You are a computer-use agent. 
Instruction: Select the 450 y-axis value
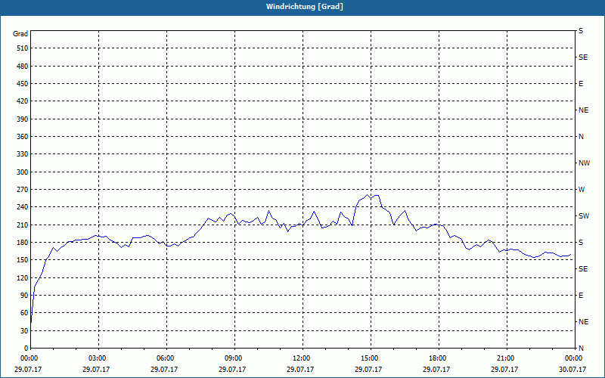pos(23,84)
